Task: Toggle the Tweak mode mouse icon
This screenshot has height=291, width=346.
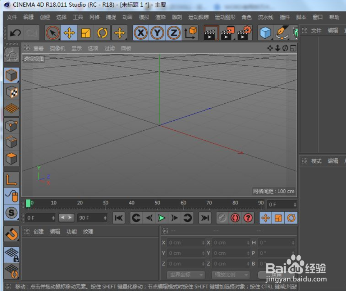Action: click(12, 196)
